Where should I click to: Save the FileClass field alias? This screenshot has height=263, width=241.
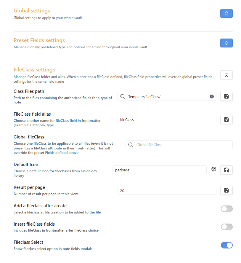tap(226, 119)
